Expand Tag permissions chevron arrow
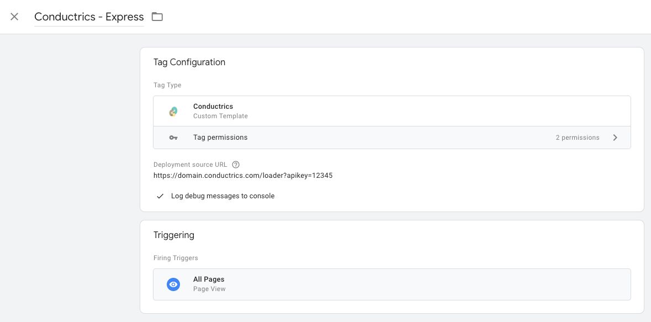651x322 pixels. (x=615, y=138)
